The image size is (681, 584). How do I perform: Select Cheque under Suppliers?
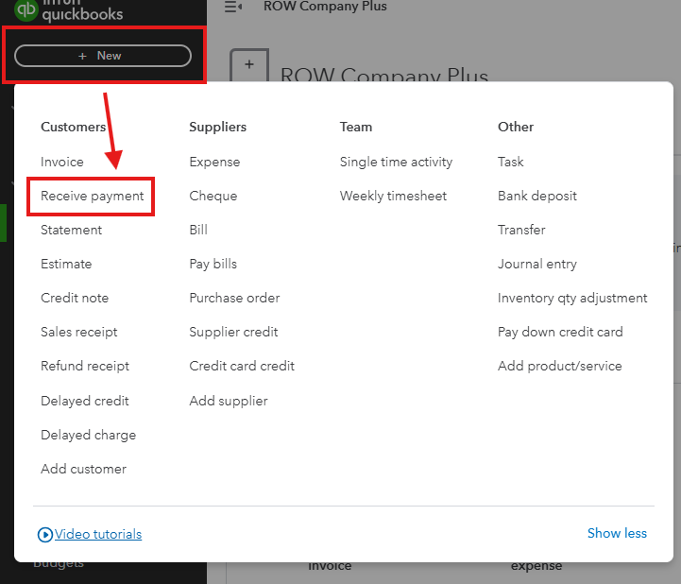click(x=213, y=196)
